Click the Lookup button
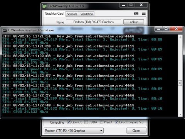Screen dimensions: 185x139 coord(133,22)
